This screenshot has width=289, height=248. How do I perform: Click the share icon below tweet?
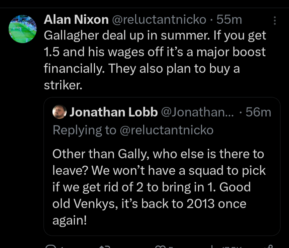point(268,246)
